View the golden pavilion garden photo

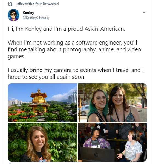pos(42,103)
